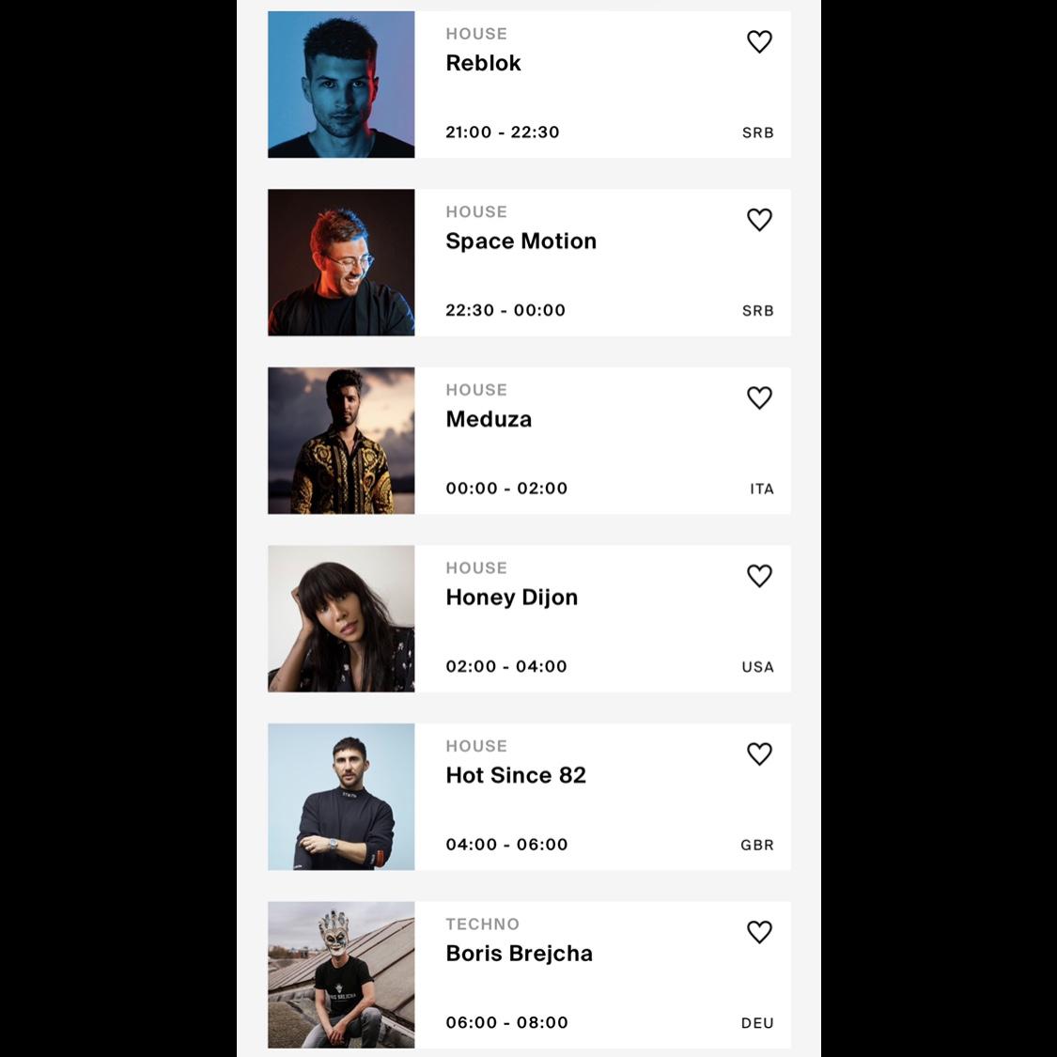Select the 00:00 - 02:00 time slot
Image resolution: width=1057 pixels, height=1057 pixels.
coord(506,488)
